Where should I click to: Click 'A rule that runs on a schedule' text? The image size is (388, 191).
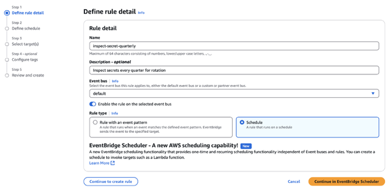pos(269,127)
